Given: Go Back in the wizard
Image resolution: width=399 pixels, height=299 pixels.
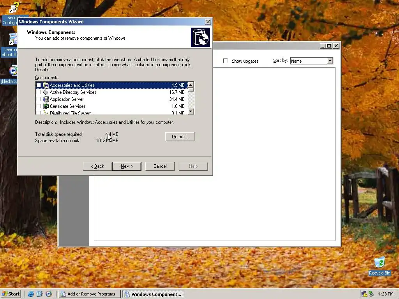Looking at the screenshot, I should tap(97, 166).
